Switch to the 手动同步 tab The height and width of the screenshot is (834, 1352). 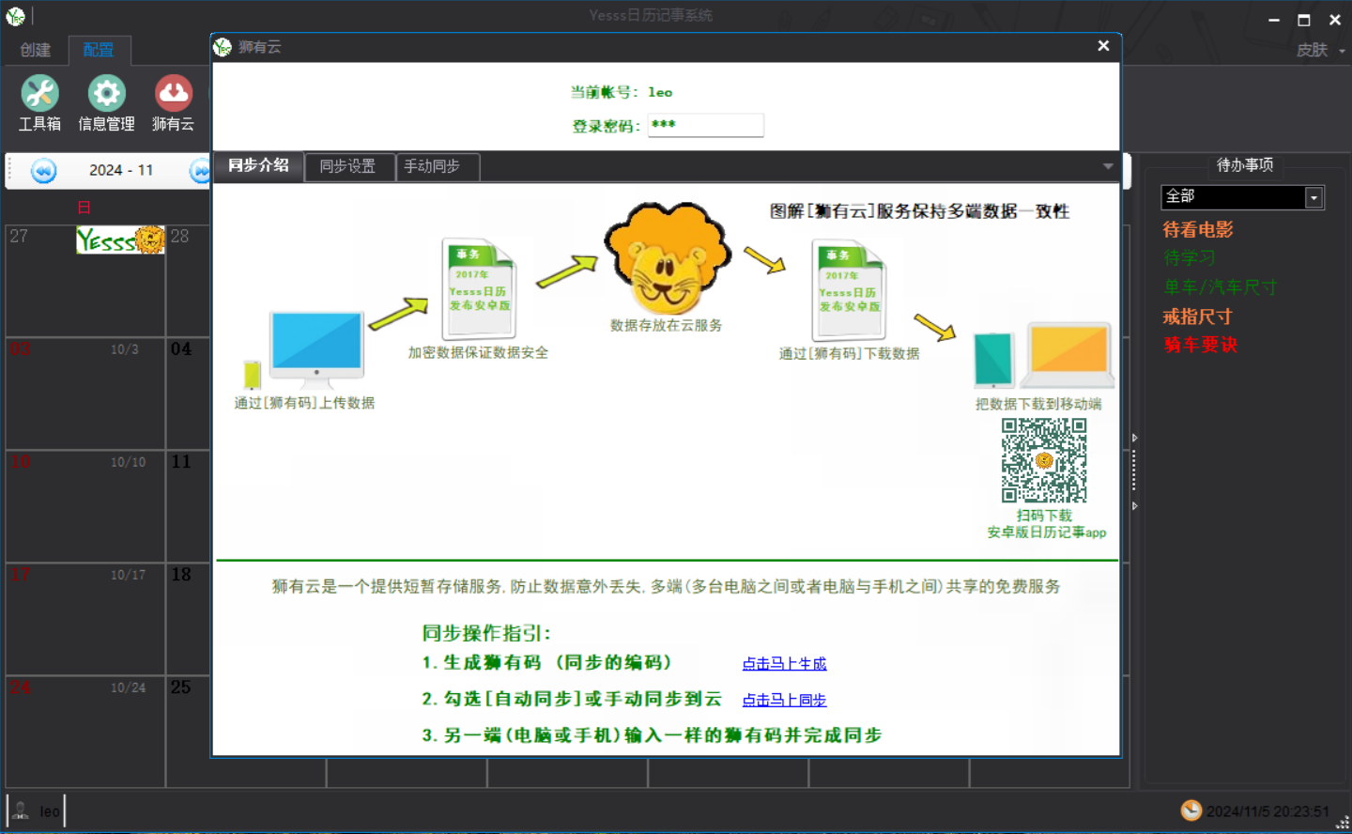432,166
